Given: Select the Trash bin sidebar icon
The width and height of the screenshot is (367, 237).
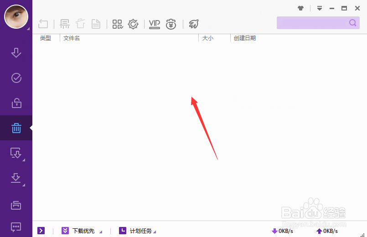Looking at the screenshot, I should click(16, 128).
